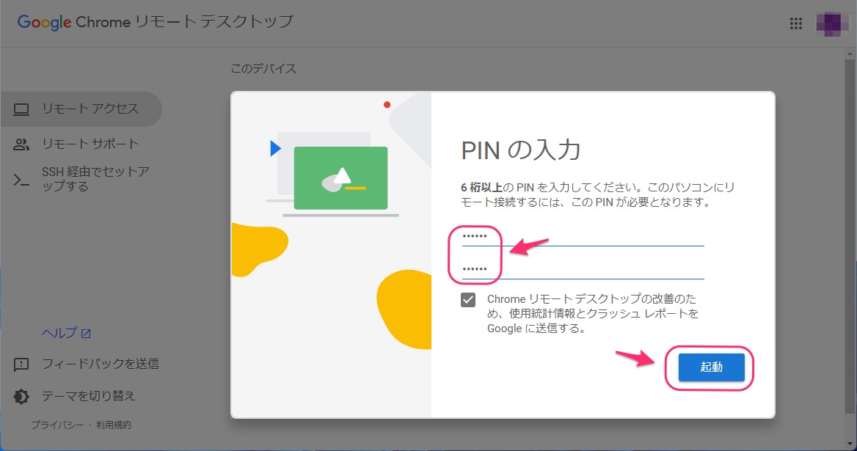Click the scrollbar up arrow

tap(850, 54)
